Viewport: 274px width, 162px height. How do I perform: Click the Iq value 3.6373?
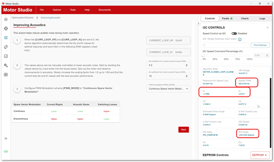click(241, 94)
